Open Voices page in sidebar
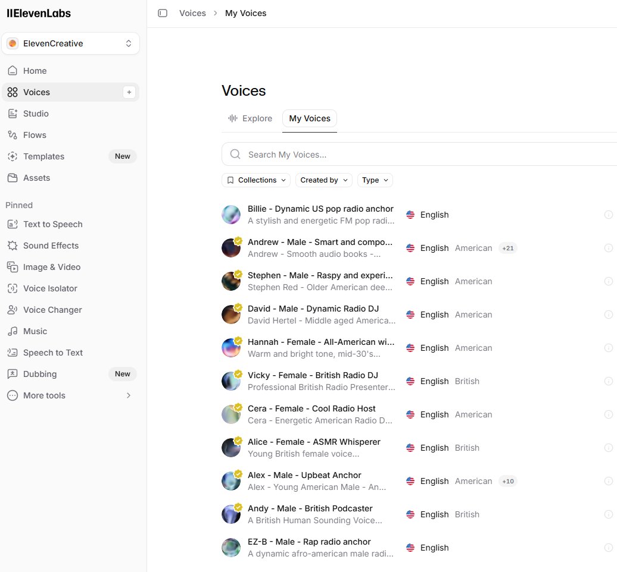The width and height of the screenshot is (617, 572). [x=70, y=92]
